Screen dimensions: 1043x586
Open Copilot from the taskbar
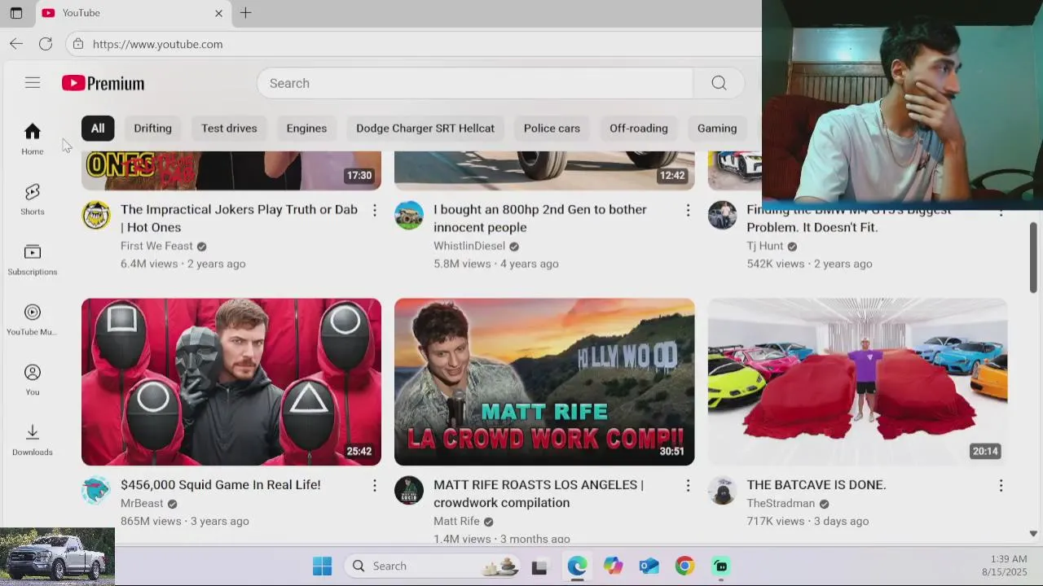613,566
